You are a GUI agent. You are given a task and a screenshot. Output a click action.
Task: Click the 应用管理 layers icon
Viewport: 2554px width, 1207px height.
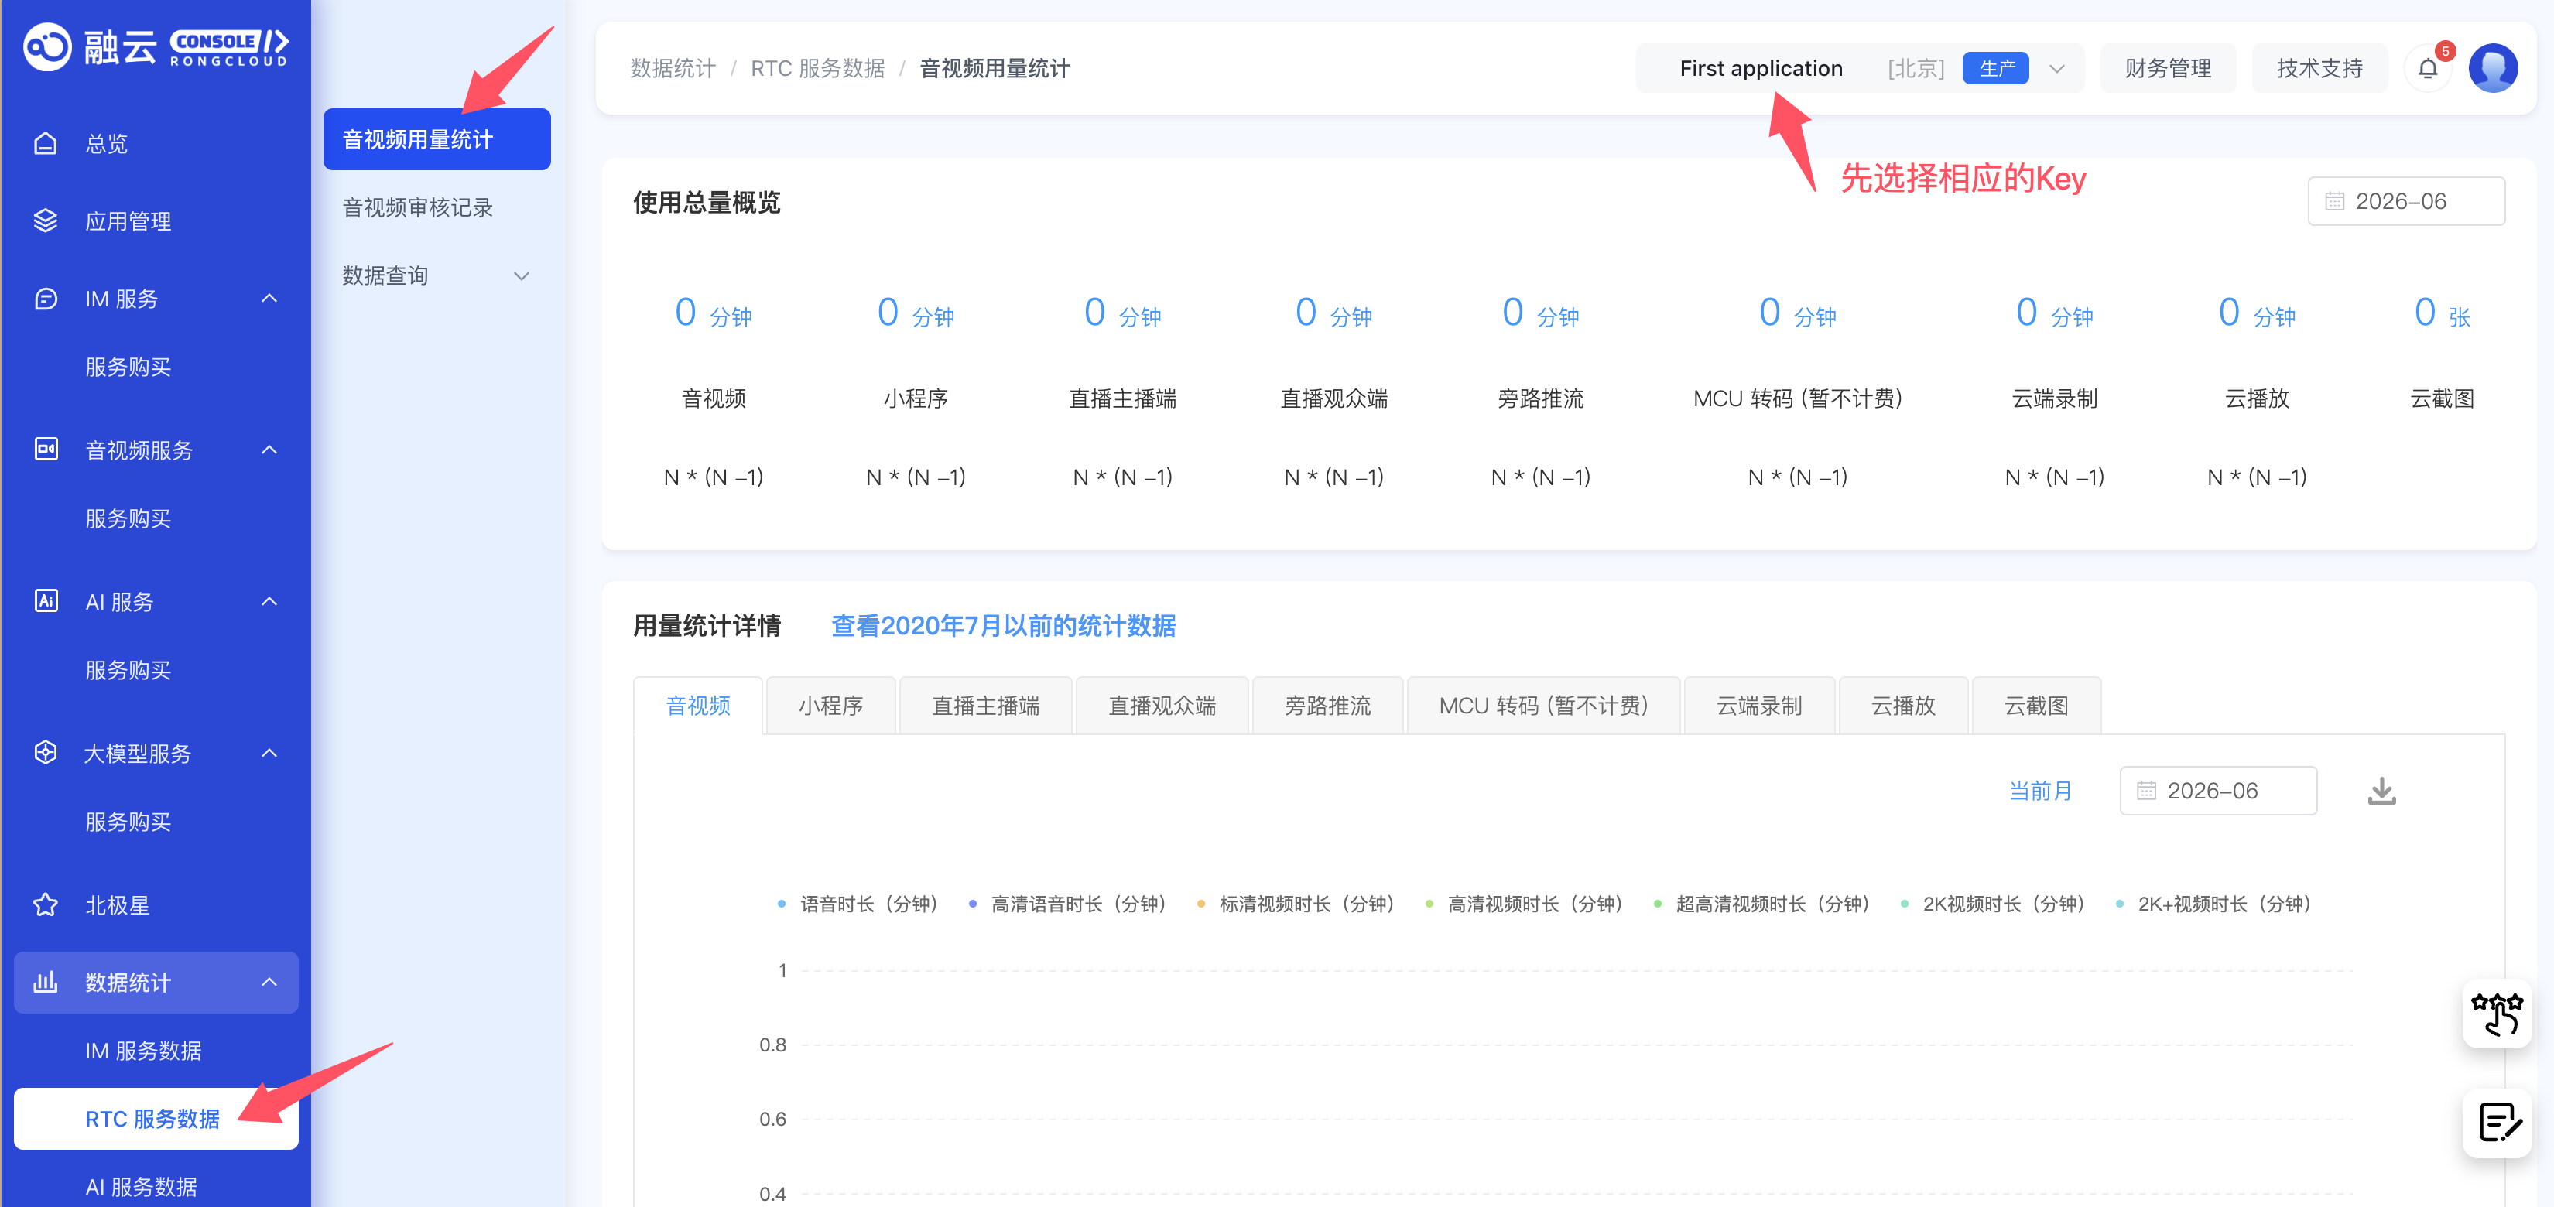pyautogui.click(x=46, y=221)
